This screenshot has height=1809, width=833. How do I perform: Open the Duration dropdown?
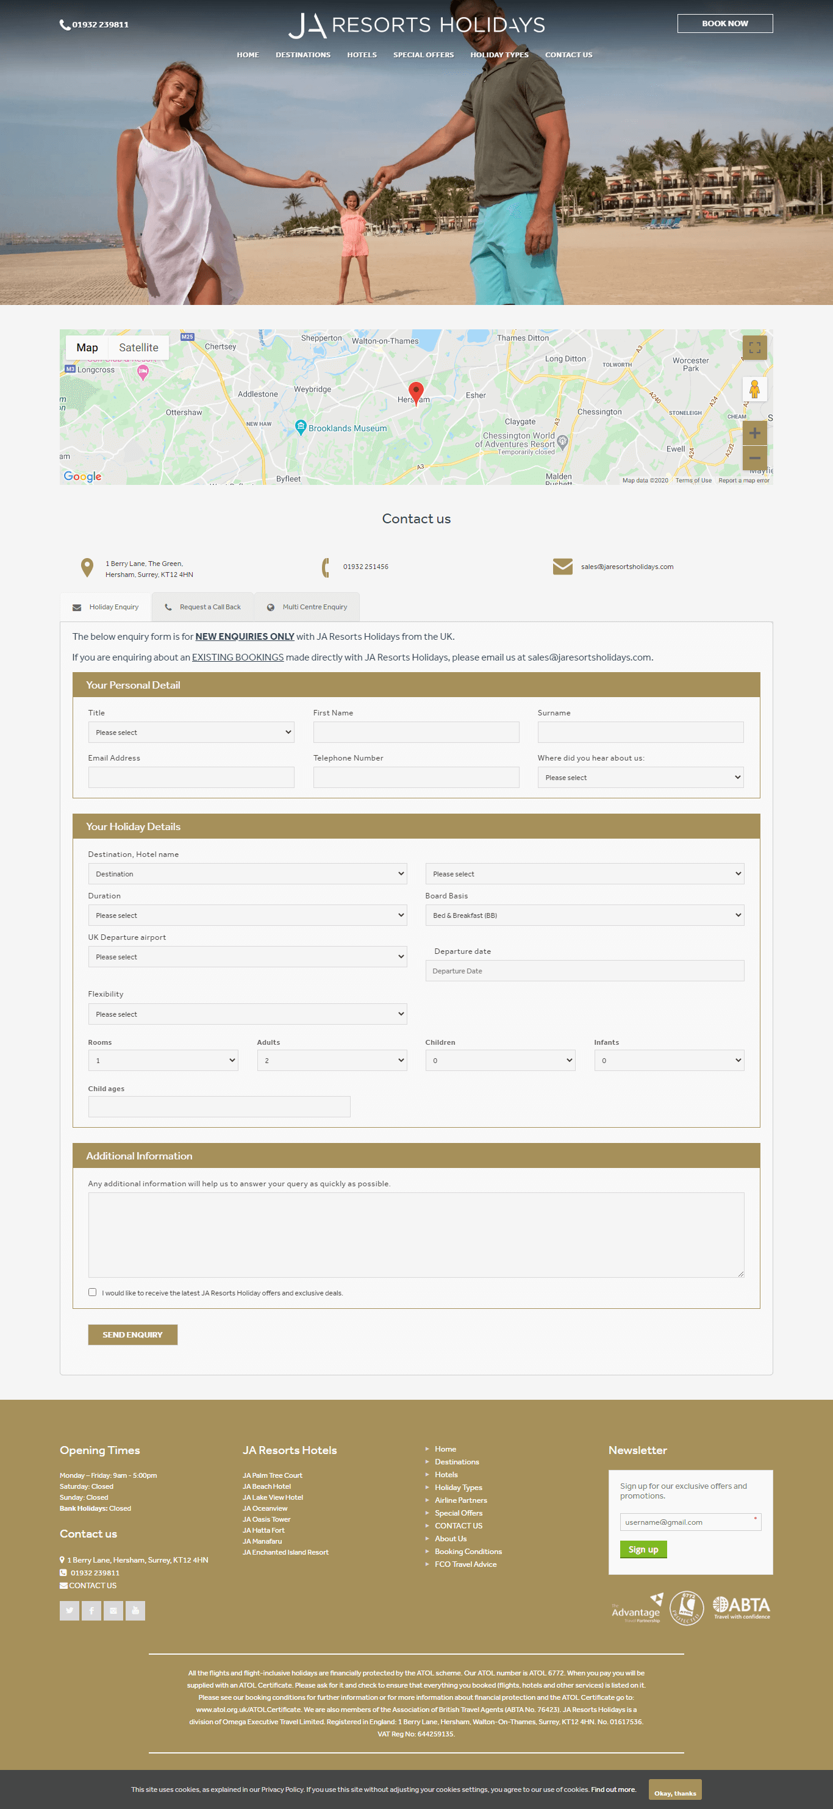(x=247, y=915)
